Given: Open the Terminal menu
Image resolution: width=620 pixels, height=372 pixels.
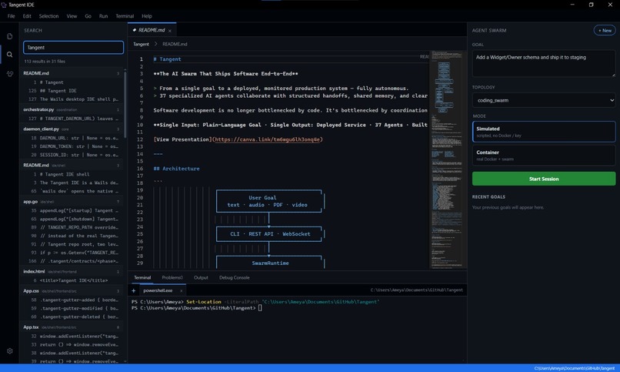Looking at the screenshot, I should click(125, 16).
